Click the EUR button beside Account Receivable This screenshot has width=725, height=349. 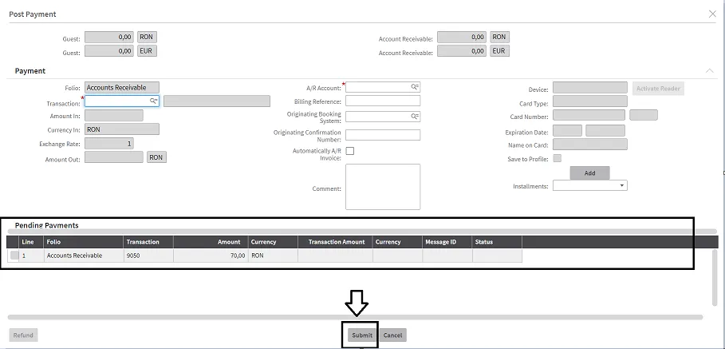click(x=499, y=51)
